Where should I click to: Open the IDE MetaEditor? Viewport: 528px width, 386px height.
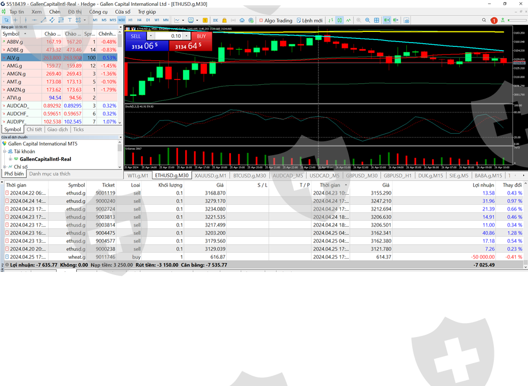[215, 20]
